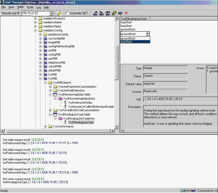Image resolution: width=218 pixels, height=193 pixels.
Task: Click the network connection status bar icon
Action: (188, 190)
